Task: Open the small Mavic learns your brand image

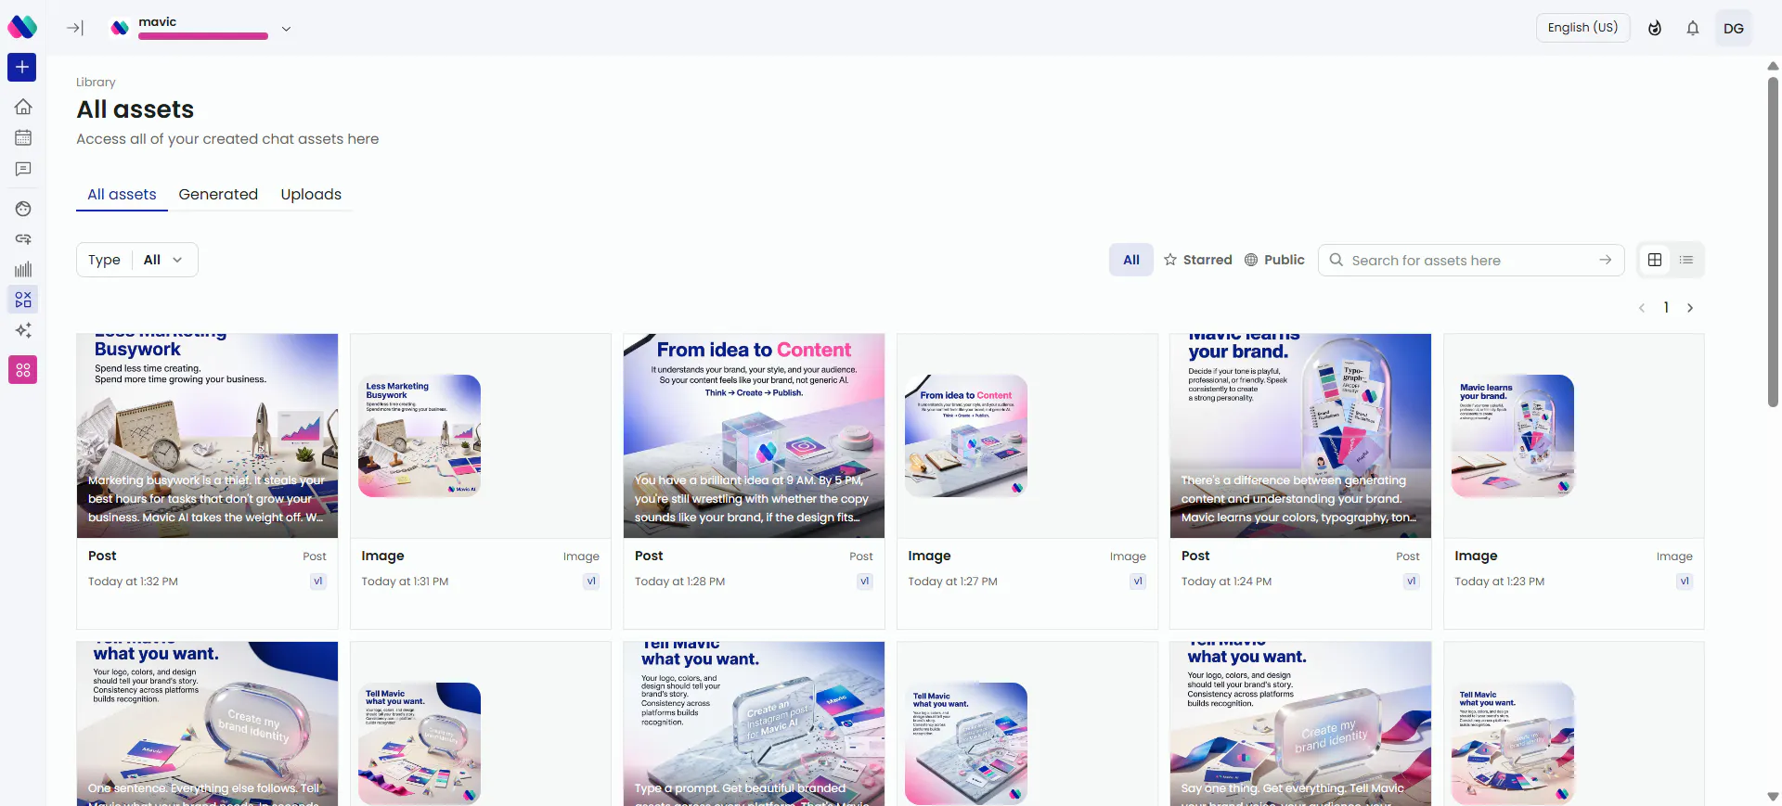Action: 1513,436
